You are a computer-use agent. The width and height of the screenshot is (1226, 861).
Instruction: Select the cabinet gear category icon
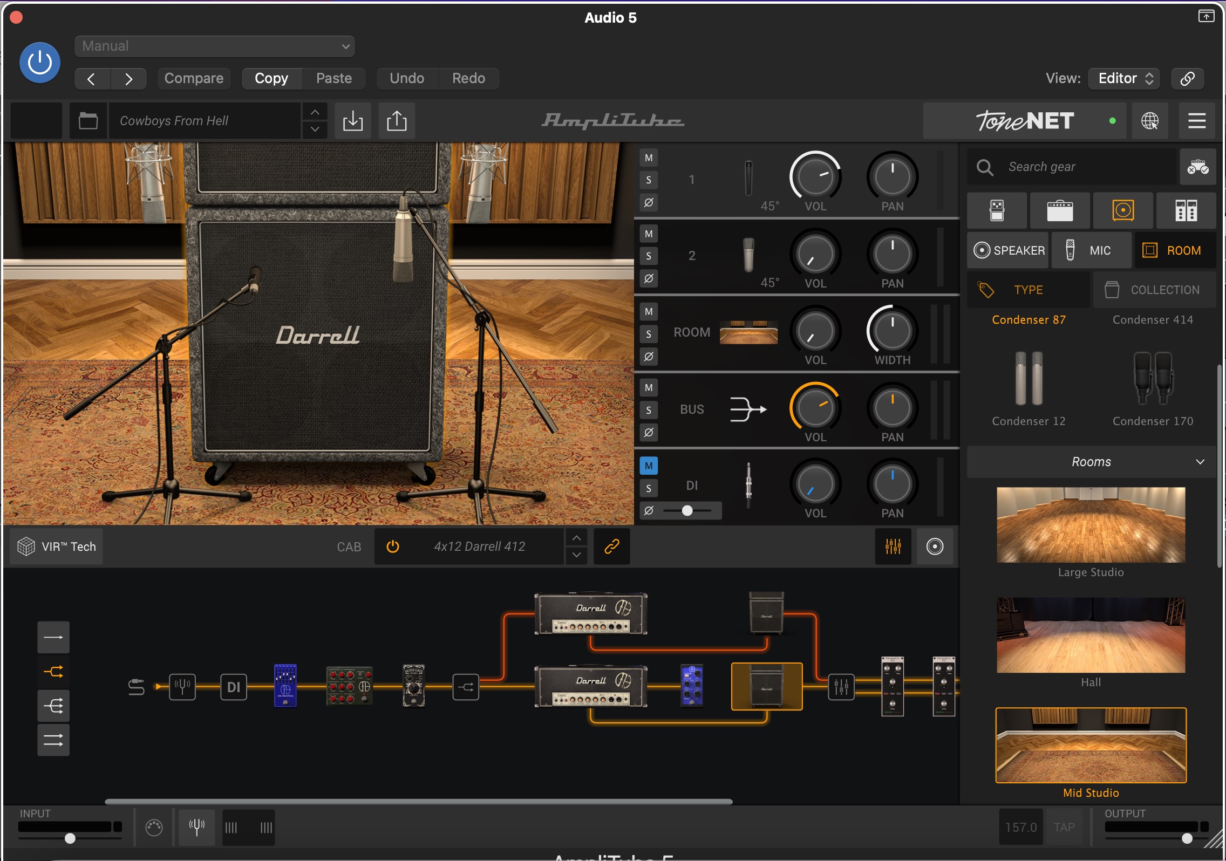coord(1123,210)
